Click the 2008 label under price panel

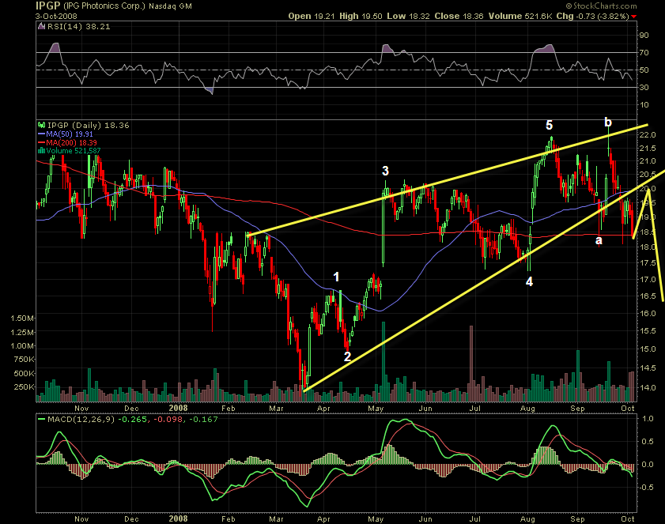coord(178,408)
